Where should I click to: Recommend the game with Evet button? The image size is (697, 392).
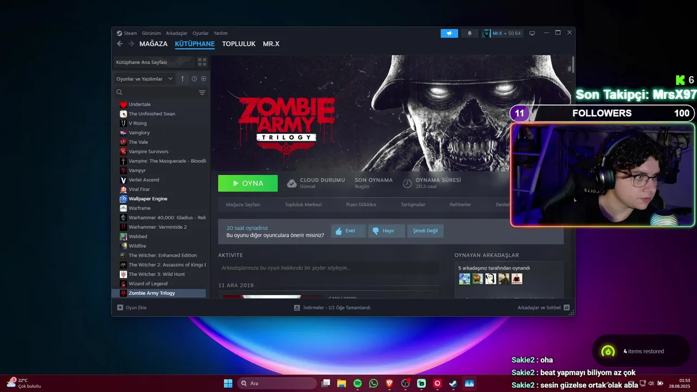coord(348,231)
